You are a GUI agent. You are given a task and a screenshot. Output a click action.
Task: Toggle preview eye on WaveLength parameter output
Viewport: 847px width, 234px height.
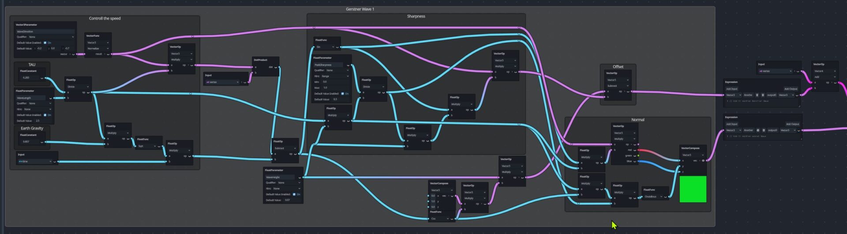pyautogui.click(x=50, y=98)
